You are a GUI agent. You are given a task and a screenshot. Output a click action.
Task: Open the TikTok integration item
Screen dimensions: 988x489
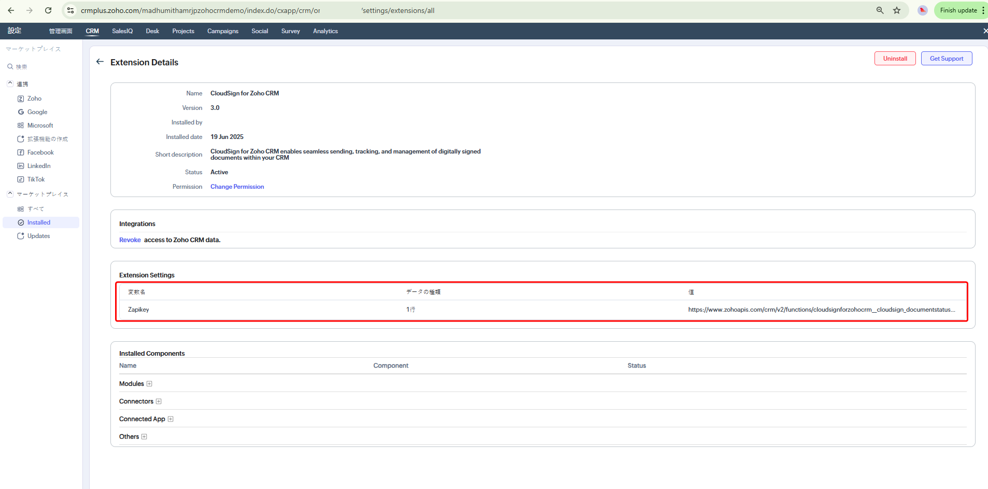coord(36,179)
